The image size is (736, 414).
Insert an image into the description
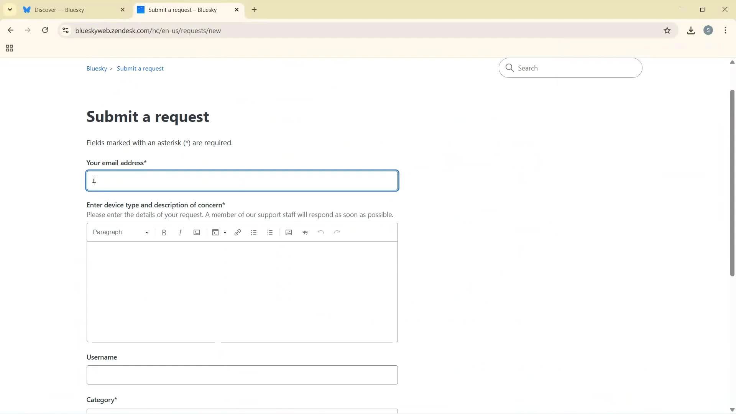click(288, 232)
